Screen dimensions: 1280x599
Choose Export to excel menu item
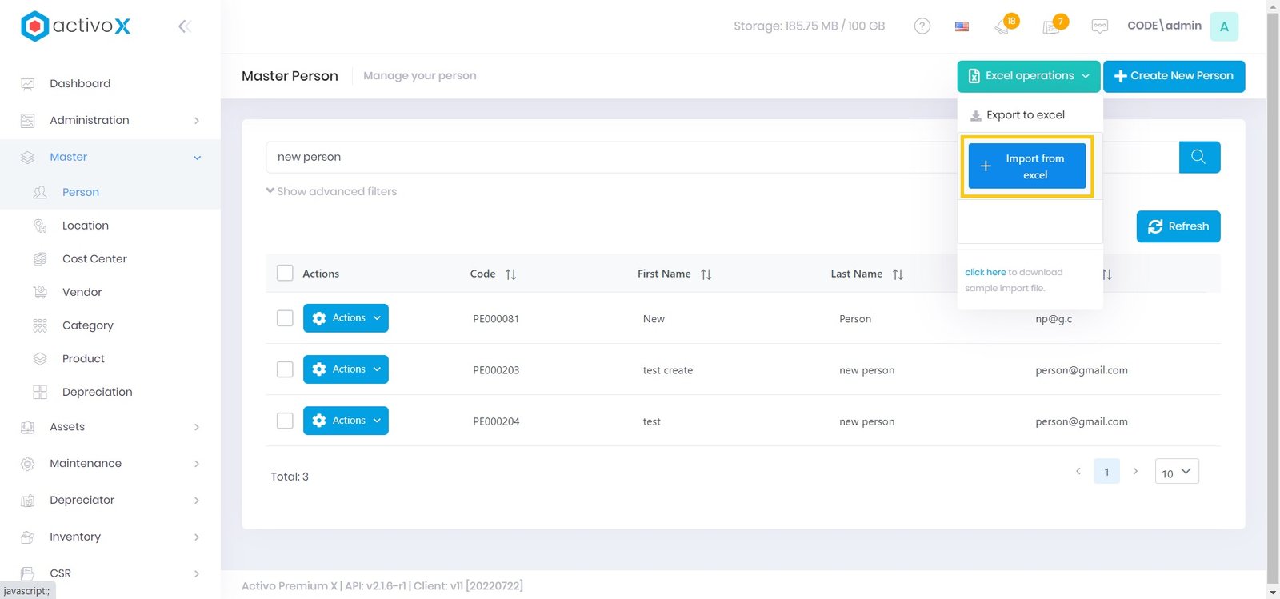pos(1025,115)
